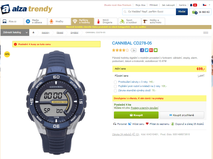Add to wishlist via heart icon

pos(147,124)
